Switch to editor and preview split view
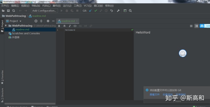Viewport: 210px width, 107px height. click(x=197, y=26)
